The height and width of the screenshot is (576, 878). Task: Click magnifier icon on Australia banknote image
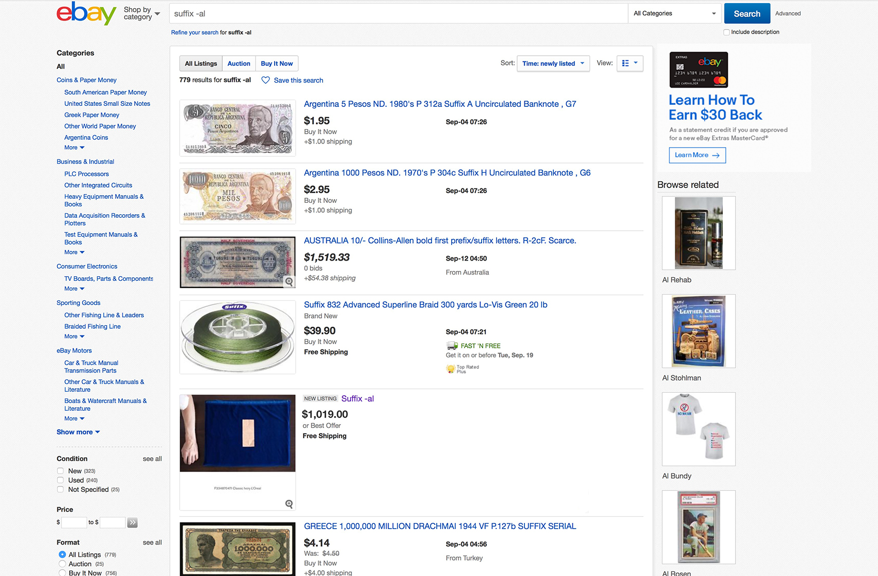coord(289,282)
